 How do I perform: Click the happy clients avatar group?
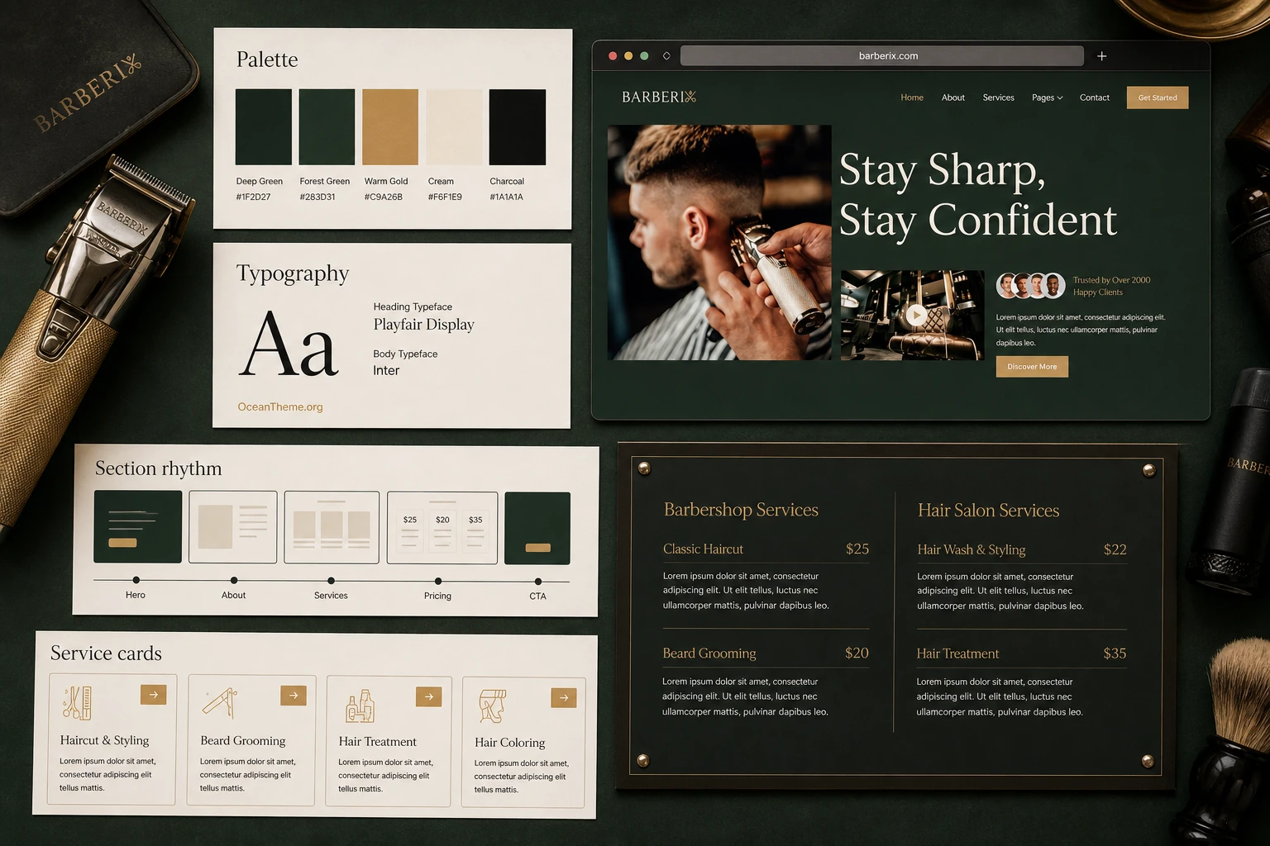coord(1030,286)
